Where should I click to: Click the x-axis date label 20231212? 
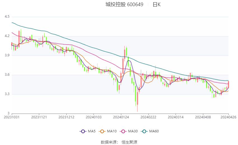pyautogui.click(x=66, y=117)
